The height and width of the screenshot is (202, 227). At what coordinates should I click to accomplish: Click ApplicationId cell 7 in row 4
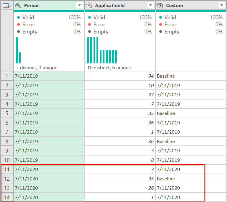120,104
